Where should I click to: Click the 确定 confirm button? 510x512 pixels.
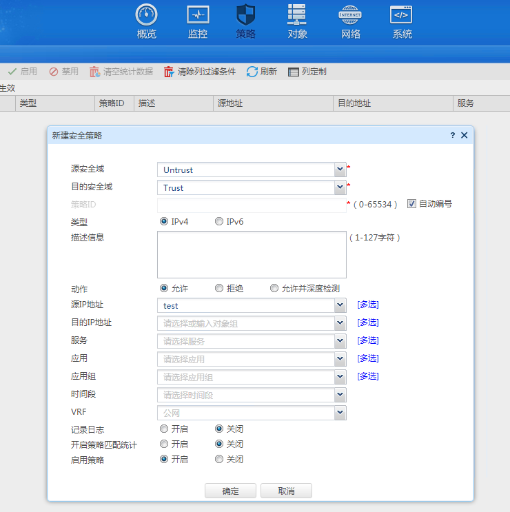230,491
